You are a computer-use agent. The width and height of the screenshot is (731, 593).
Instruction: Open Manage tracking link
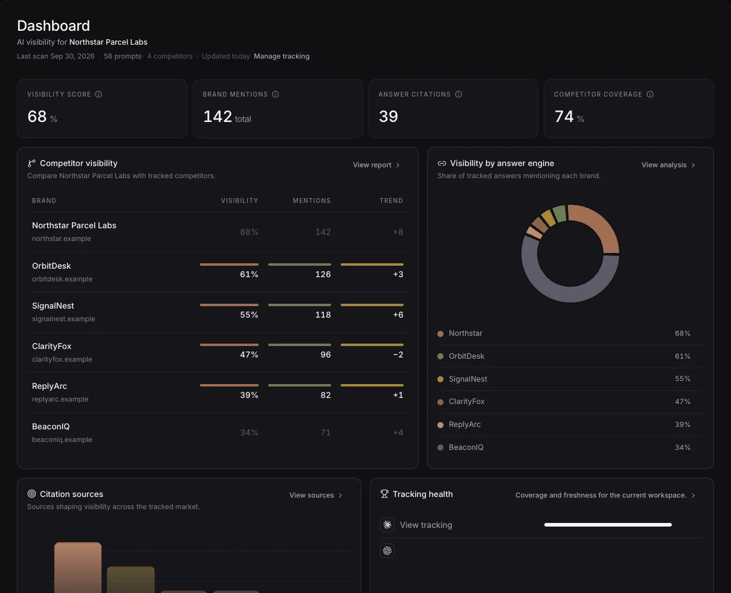[282, 56]
